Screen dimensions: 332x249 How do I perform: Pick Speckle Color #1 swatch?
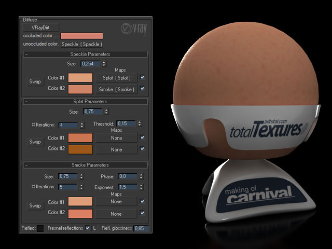click(x=80, y=78)
